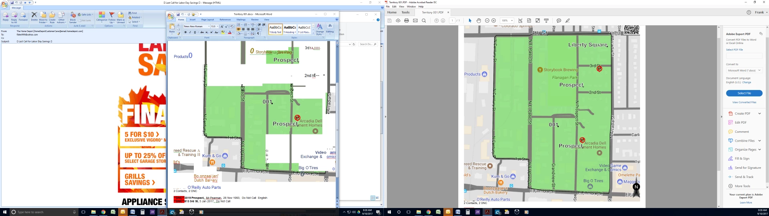This screenshot has height=216, width=769.
Task: Toggle Subscript in the Word Font group
Action: (207, 32)
